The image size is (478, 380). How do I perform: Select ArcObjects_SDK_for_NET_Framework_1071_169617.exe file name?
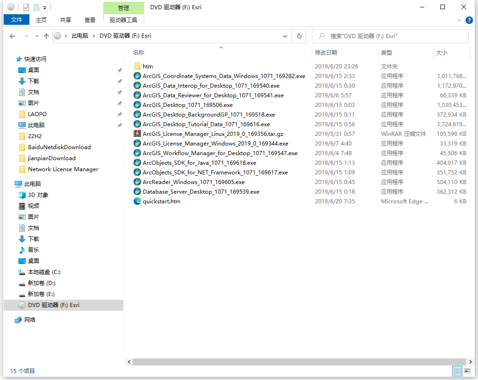click(215, 173)
